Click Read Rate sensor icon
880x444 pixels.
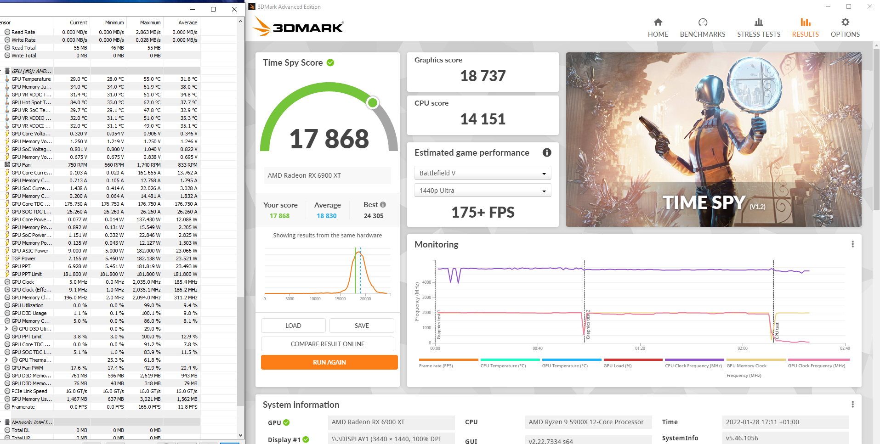pyautogui.click(x=7, y=32)
